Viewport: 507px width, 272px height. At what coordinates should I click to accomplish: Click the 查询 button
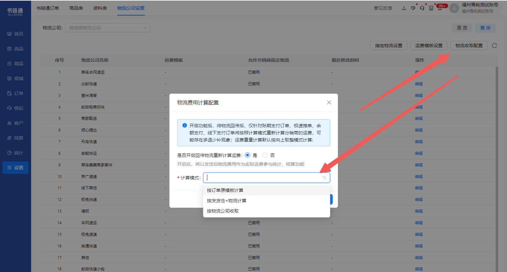tap(485, 28)
